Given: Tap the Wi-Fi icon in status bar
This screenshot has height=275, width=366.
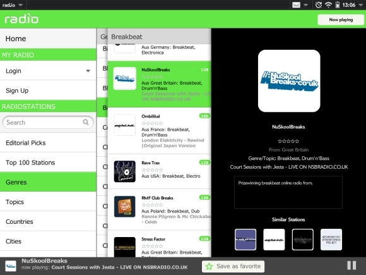Looking at the screenshot, I should click(x=328, y=5).
